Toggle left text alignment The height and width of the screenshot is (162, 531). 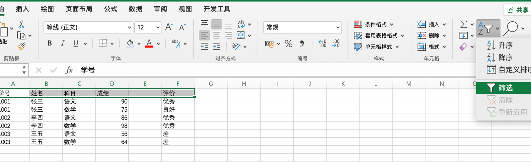coord(204,35)
